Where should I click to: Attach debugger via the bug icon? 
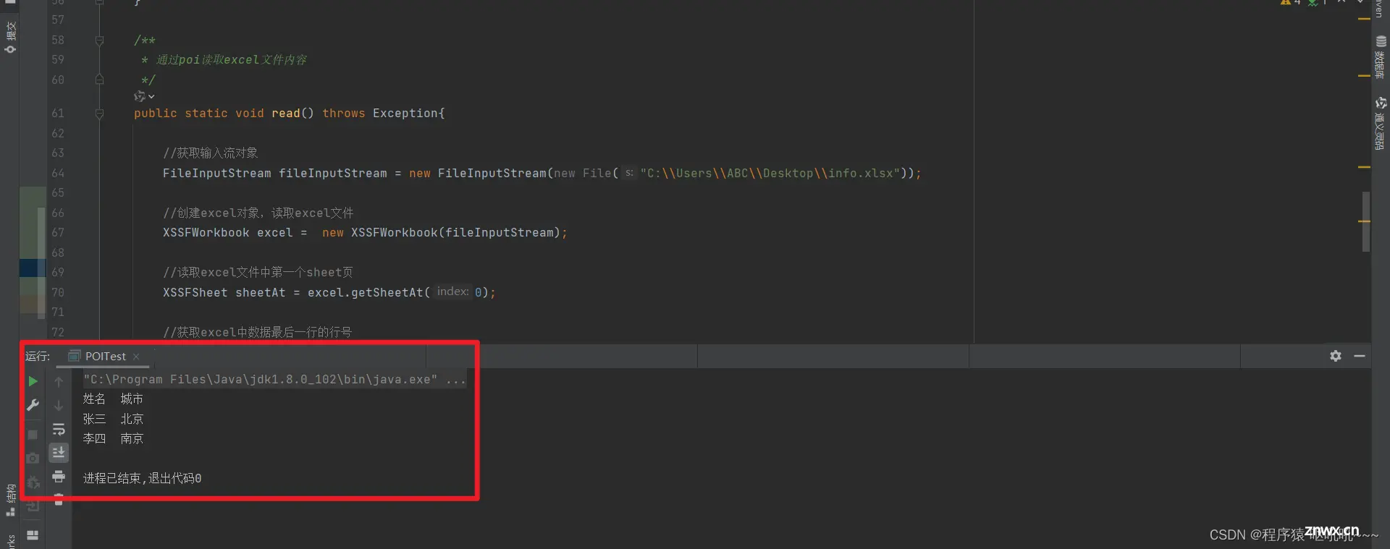click(x=33, y=482)
